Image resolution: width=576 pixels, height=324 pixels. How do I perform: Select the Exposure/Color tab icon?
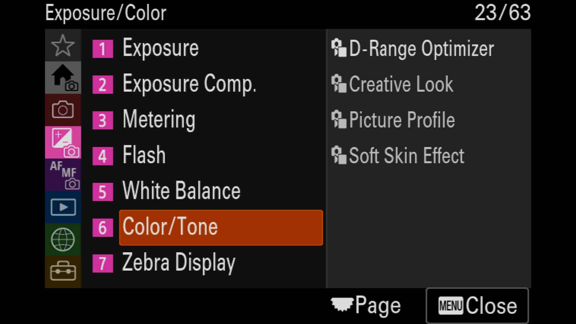click(63, 142)
